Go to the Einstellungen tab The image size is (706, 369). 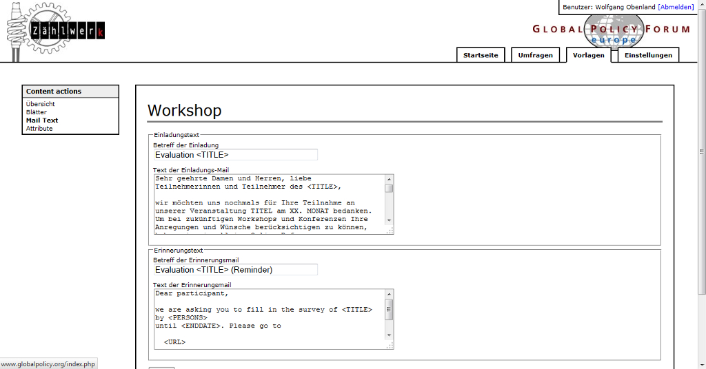point(648,55)
